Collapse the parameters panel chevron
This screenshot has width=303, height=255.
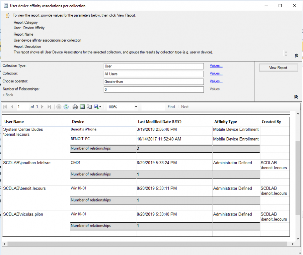point(296,97)
